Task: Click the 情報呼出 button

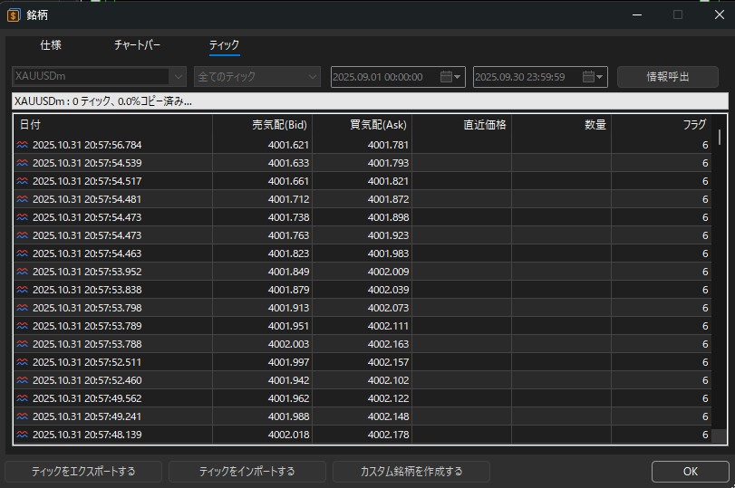Action: 668,77
